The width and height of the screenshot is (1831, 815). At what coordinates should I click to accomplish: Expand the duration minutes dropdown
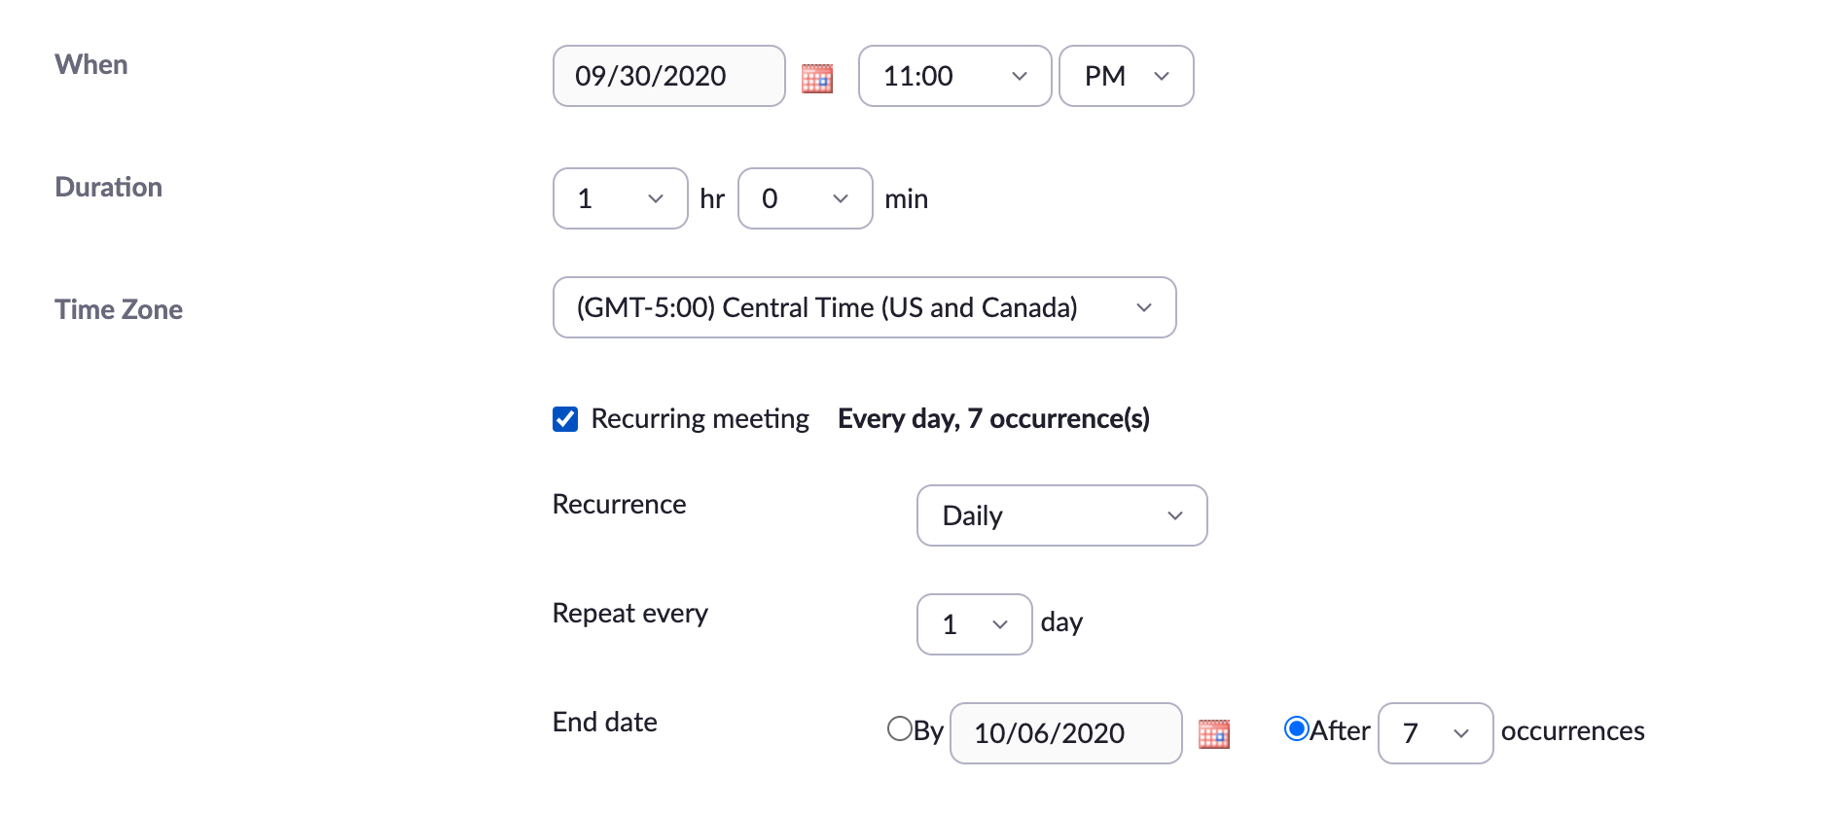pos(805,198)
